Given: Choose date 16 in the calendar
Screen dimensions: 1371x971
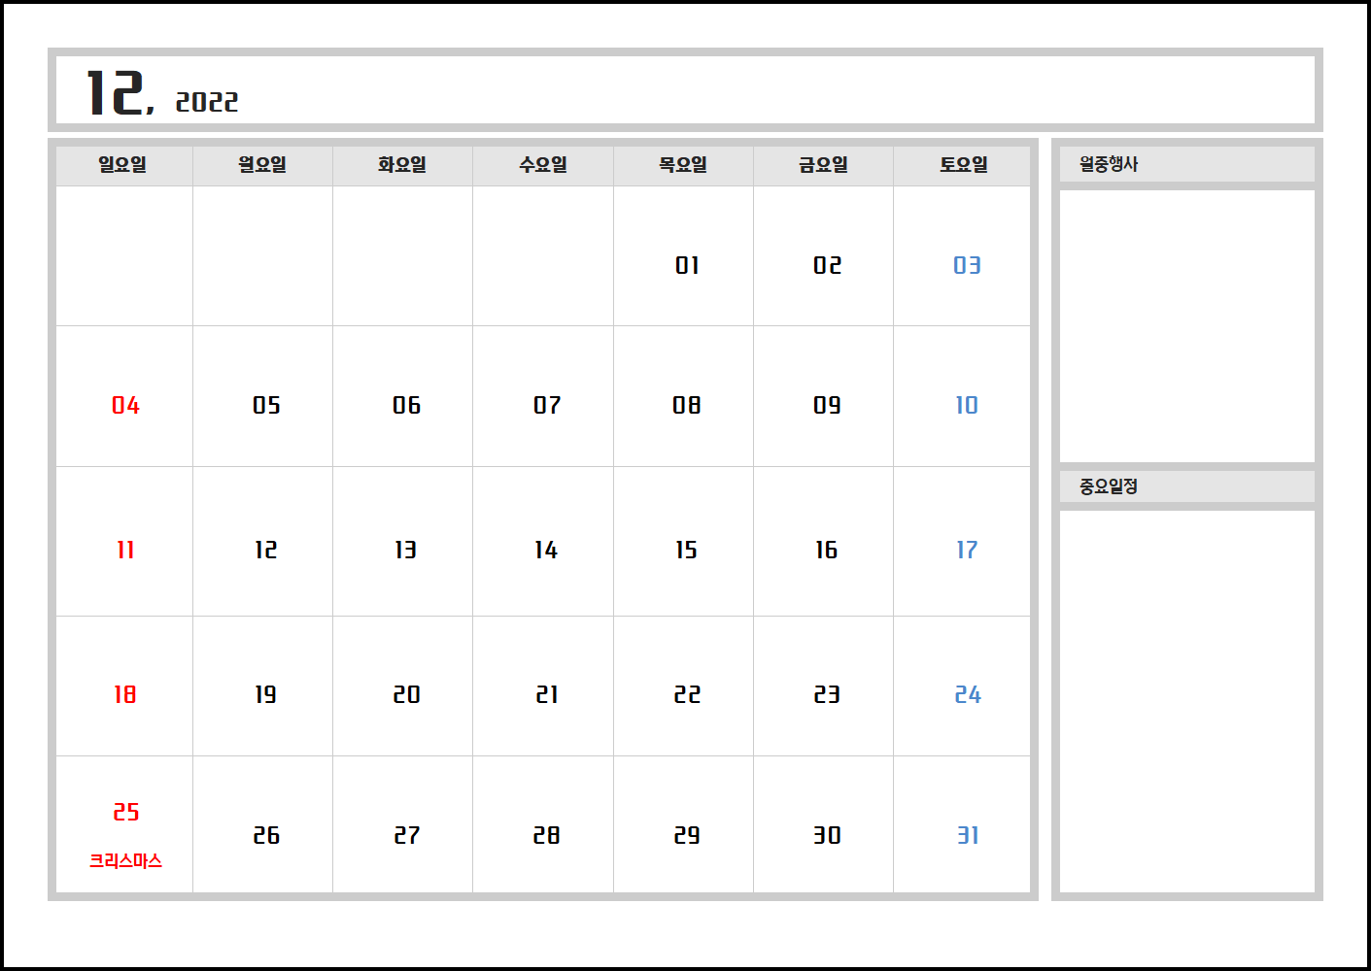Looking at the screenshot, I should [x=827, y=550].
